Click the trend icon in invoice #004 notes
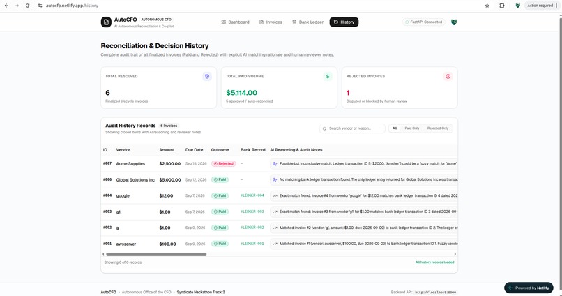This screenshot has height=296, width=562. pos(275,196)
